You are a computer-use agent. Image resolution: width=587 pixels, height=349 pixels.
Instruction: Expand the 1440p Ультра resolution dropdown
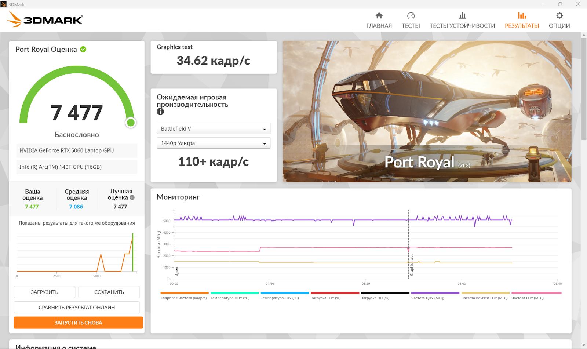(x=214, y=143)
